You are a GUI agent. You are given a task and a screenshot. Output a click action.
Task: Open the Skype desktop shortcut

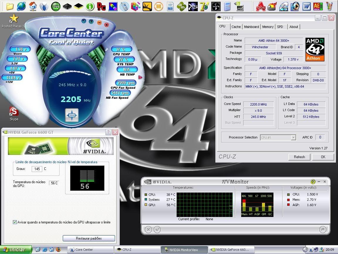click(x=14, y=113)
